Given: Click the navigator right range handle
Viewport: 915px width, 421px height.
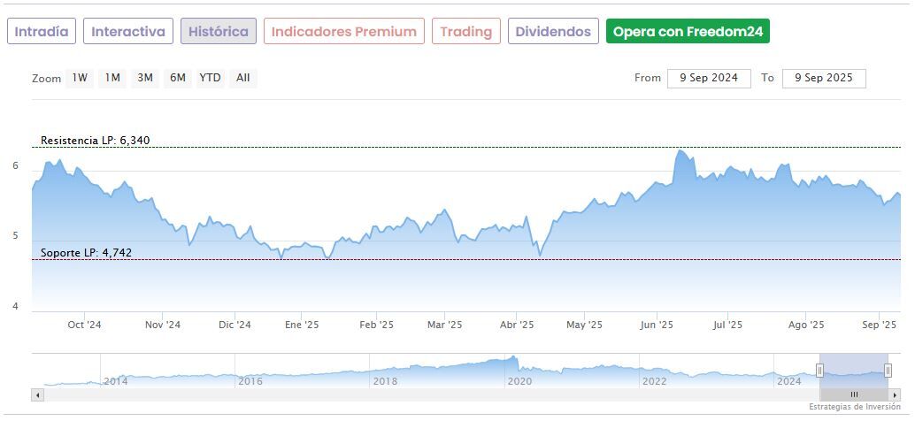Looking at the screenshot, I should (888, 371).
